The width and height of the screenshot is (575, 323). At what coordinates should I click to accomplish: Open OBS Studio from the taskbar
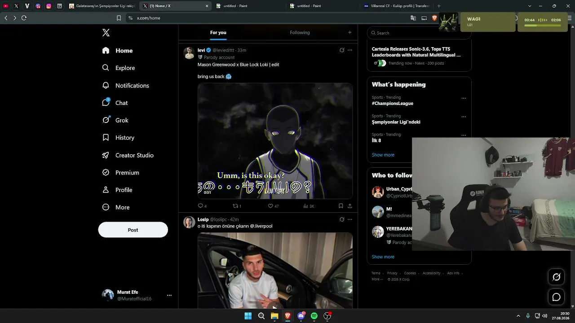[x=327, y=316]
